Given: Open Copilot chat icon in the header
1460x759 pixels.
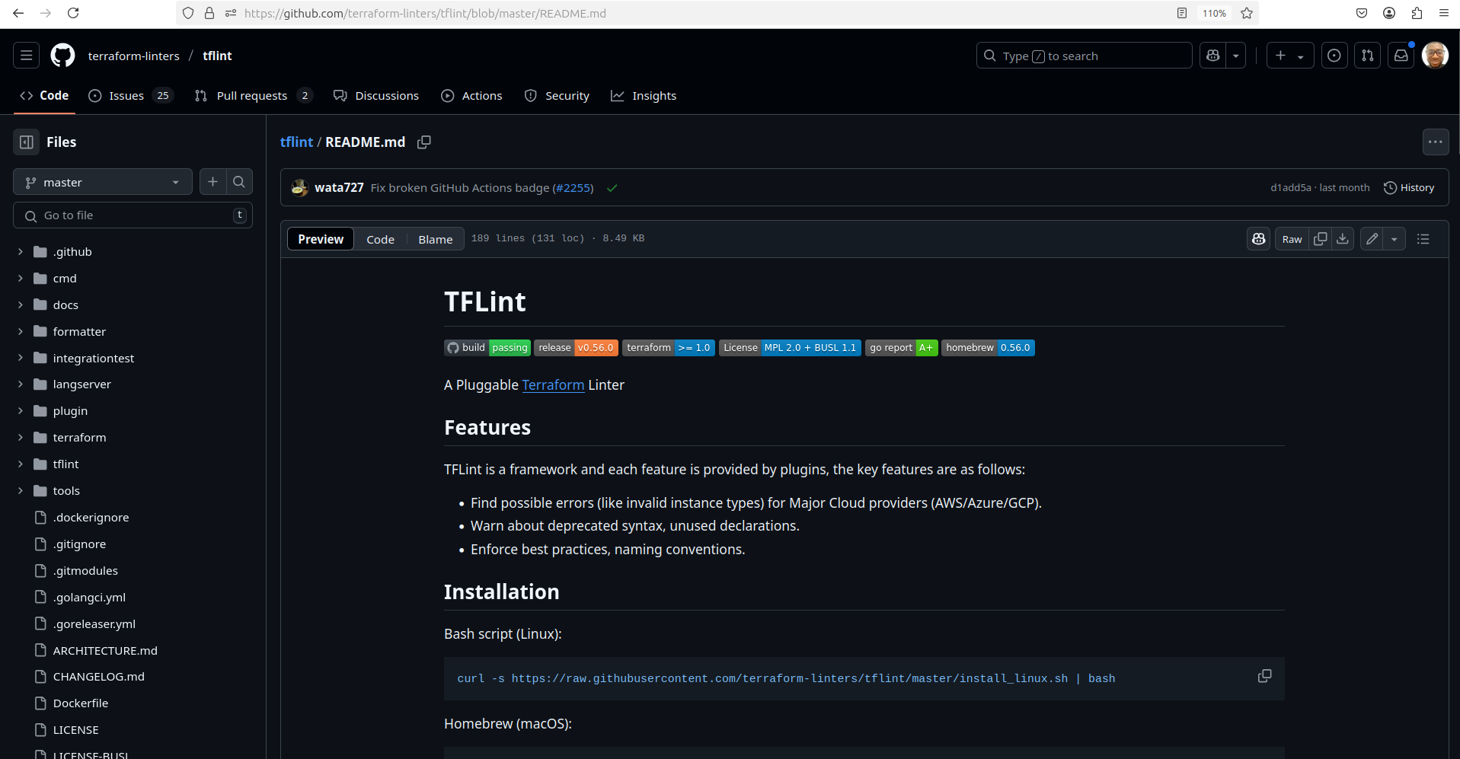Looking at the screenshot, I should (x=1213, y=56).
